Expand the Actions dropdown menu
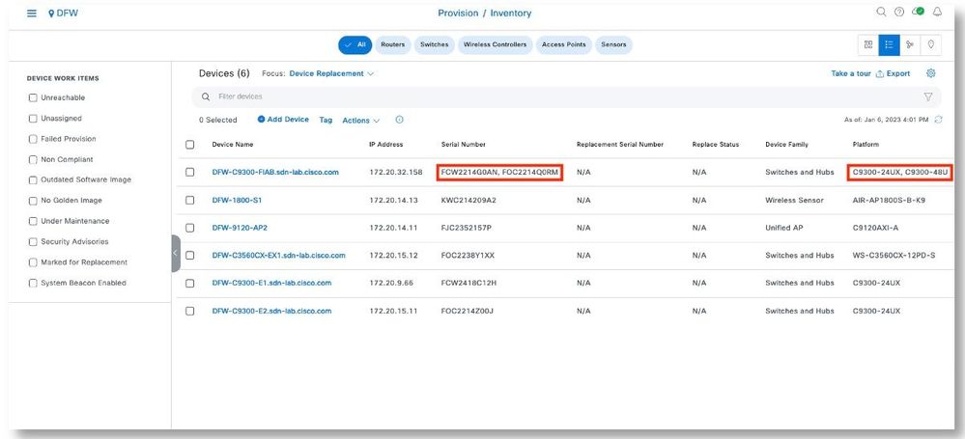Screen dimensions: 965x439 [361, 121]
